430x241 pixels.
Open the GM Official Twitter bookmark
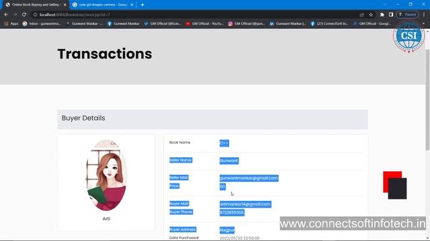click(162, 24)
